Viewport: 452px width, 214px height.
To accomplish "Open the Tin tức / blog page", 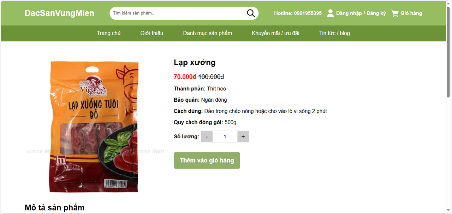I will tap(334, 33).
